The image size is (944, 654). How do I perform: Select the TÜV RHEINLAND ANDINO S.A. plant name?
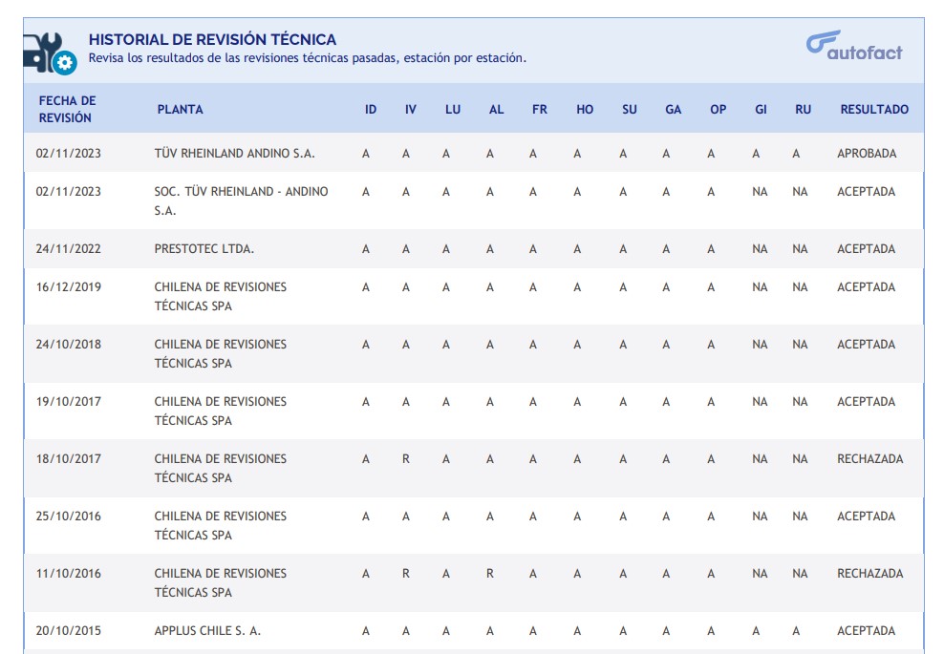[234, 153]
